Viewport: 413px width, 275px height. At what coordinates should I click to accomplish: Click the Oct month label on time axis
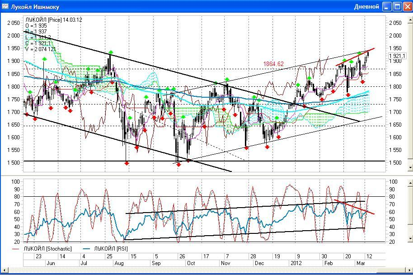191,263
